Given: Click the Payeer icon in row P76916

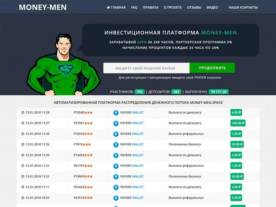Looking at the screenshot, I should [x=116, y=134].
